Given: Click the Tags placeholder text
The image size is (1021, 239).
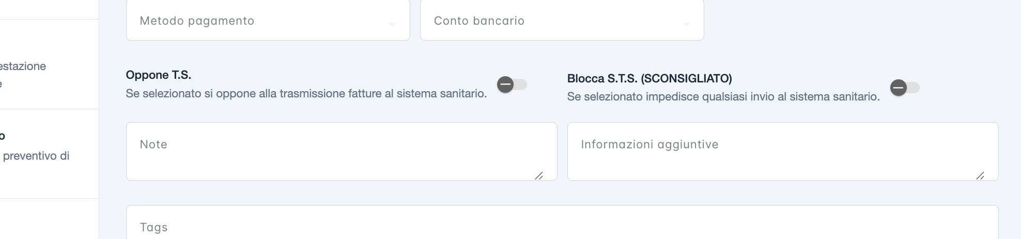Looking at the screenshot, I should point(153,228).
